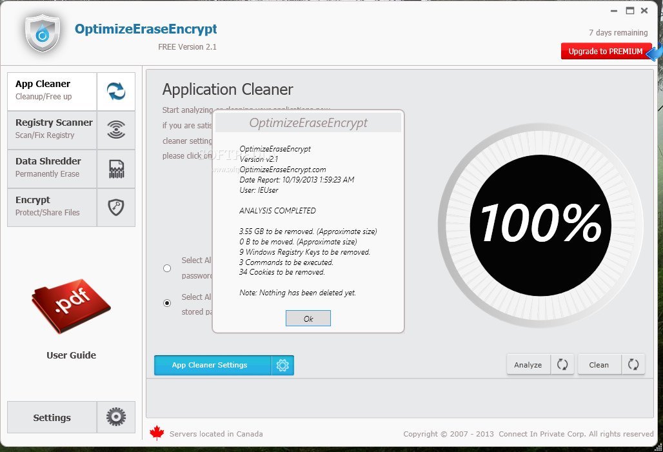Click the App Cleaner refresh arrows icon
This screenshot has width=663, height=452.
pyautogui.click(x=116, y=92)
